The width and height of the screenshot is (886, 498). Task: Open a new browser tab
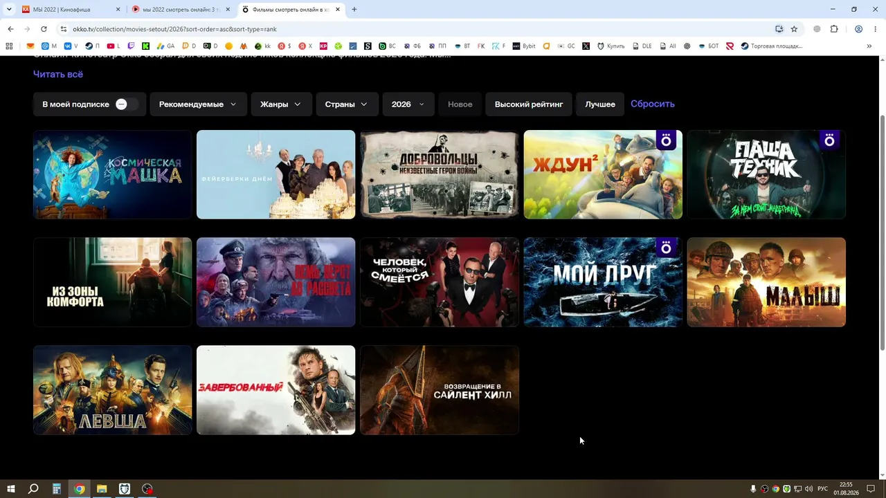(354, 10)
